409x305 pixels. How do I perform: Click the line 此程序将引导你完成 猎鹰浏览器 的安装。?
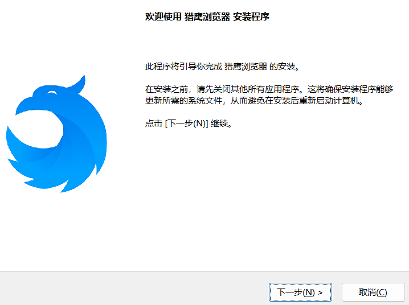(x=223, y=67)
